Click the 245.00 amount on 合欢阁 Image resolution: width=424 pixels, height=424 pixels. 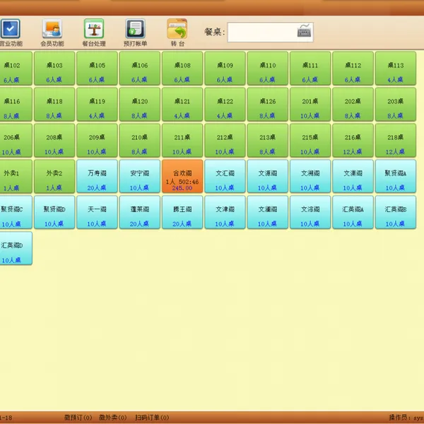(182, 188)
